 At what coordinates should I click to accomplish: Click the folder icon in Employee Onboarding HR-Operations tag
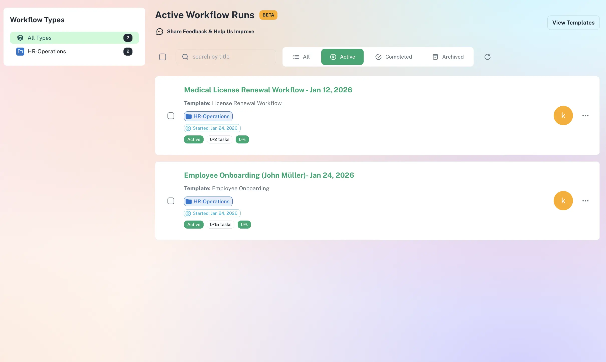(x=189, y=202)
